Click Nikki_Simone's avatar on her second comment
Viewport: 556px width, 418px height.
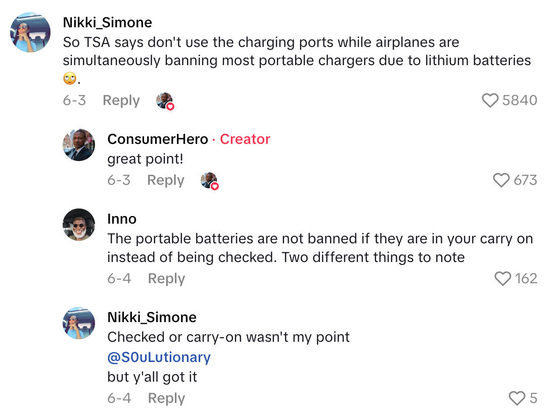[79, 323]
